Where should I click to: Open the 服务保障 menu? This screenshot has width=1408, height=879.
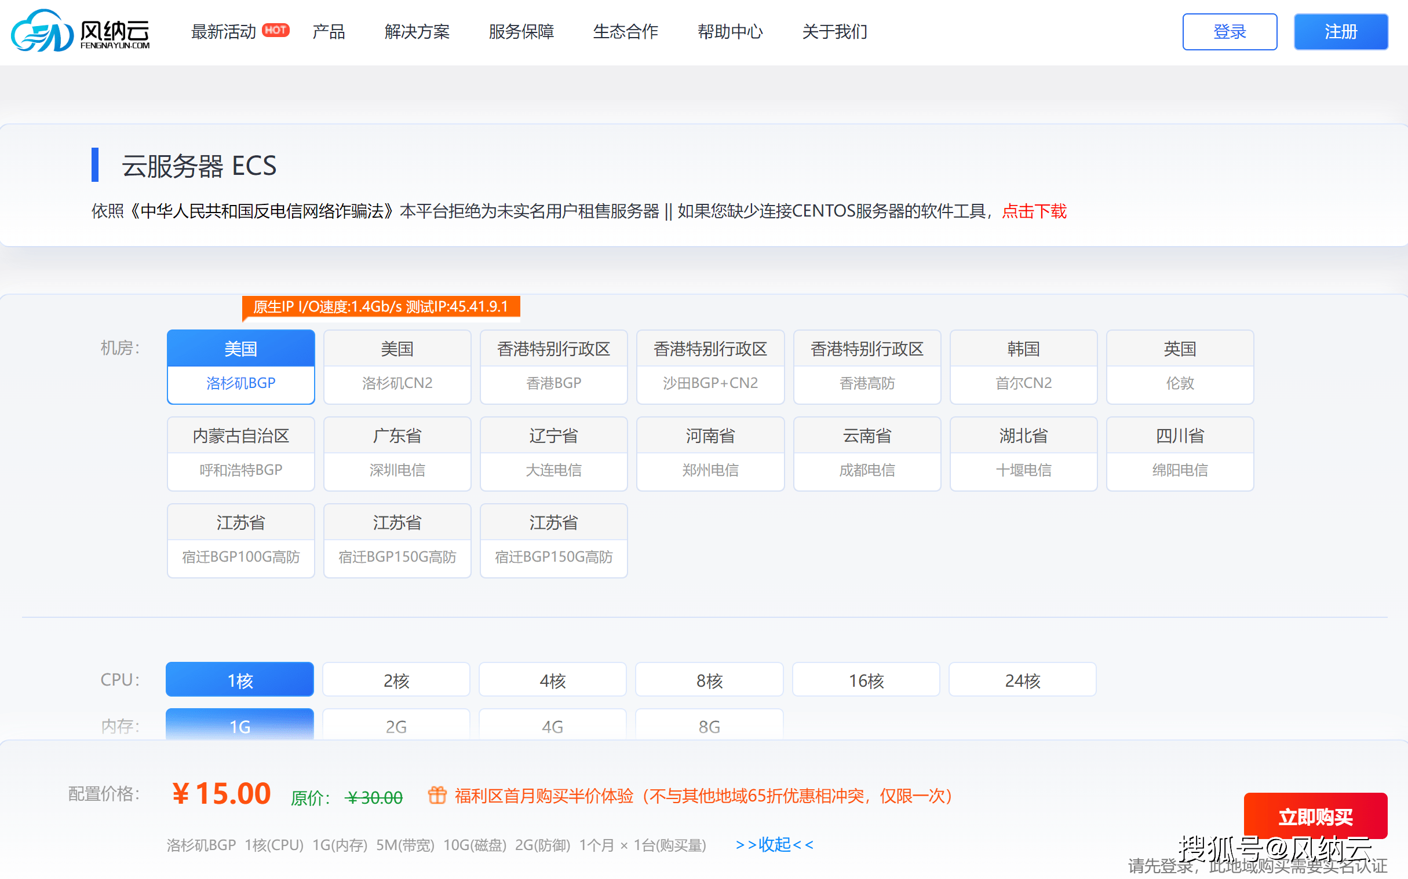point(521,31)
